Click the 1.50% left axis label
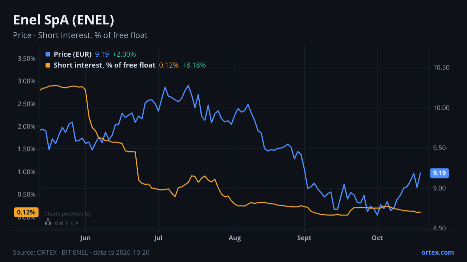The image size is (467, 262). pos(27,149)
